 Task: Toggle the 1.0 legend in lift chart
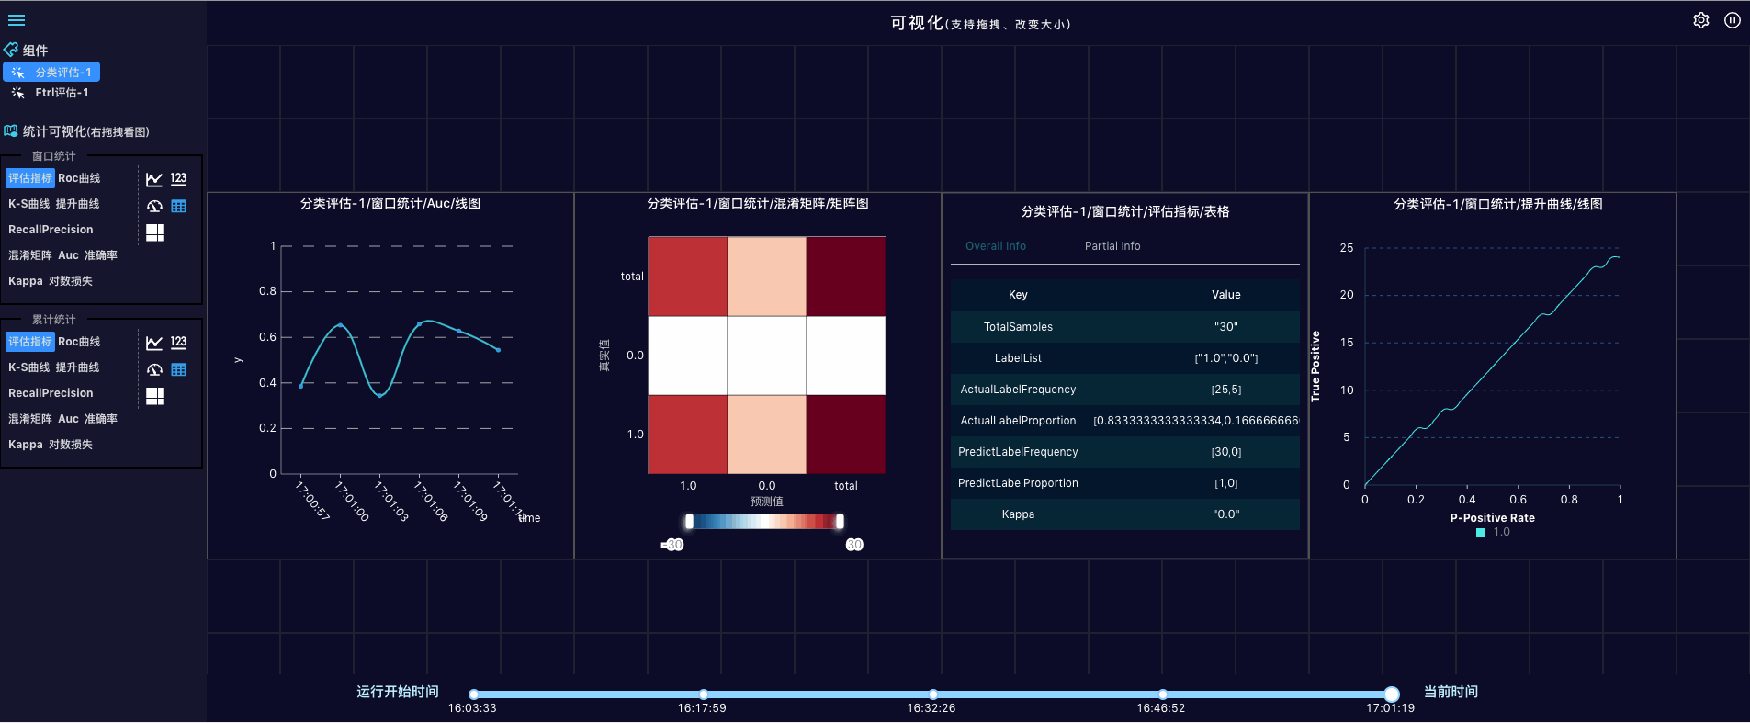pyautogui.click(x=1493, y=532)
